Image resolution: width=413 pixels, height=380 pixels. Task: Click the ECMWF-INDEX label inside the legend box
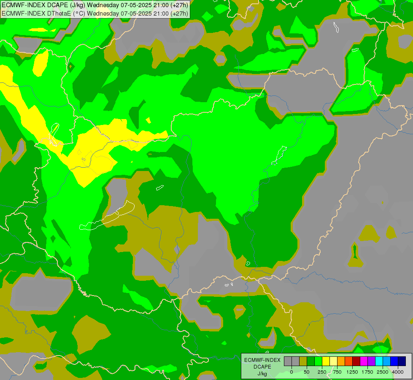point(262,360)
